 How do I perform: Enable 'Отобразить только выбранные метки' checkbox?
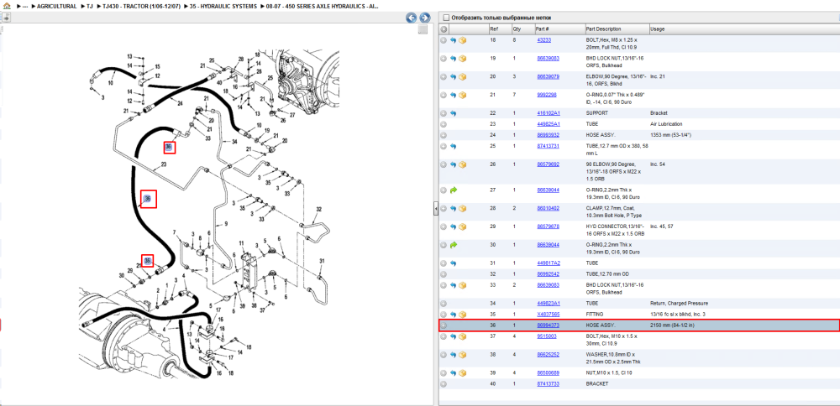(x=446, y=18)
